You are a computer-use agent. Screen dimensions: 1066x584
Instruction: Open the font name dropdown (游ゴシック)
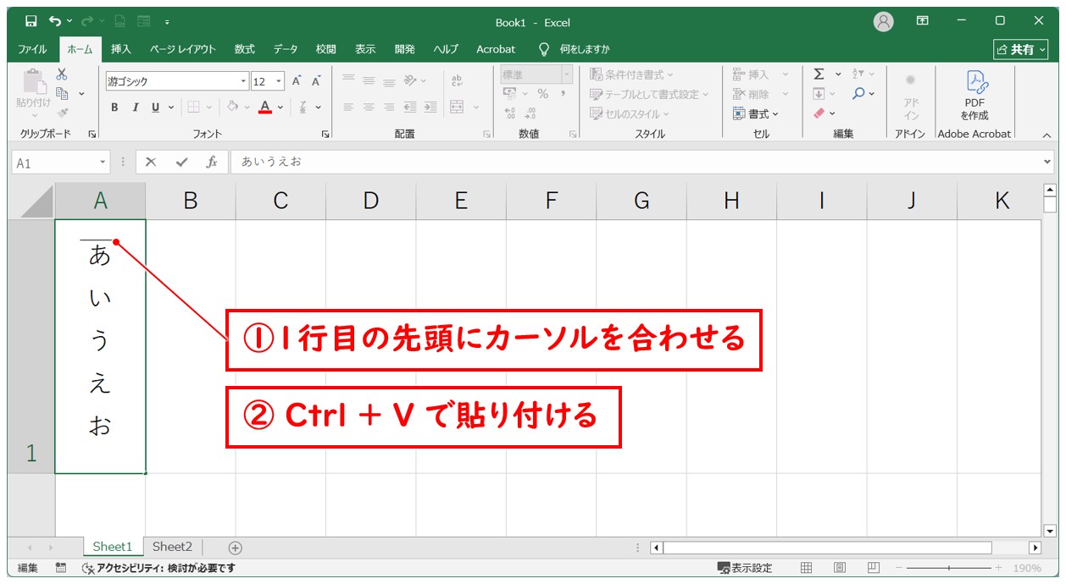click(244, 81)
